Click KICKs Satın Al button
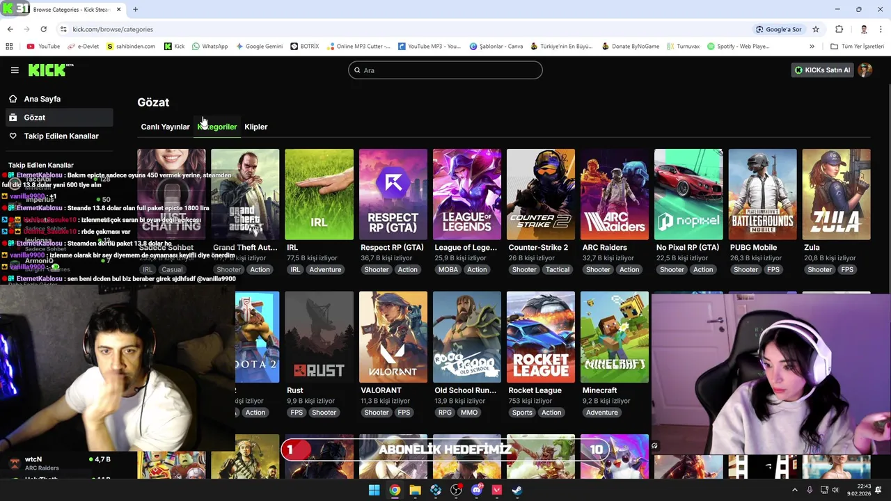This screenshot has width=891, height=501. 823,70
